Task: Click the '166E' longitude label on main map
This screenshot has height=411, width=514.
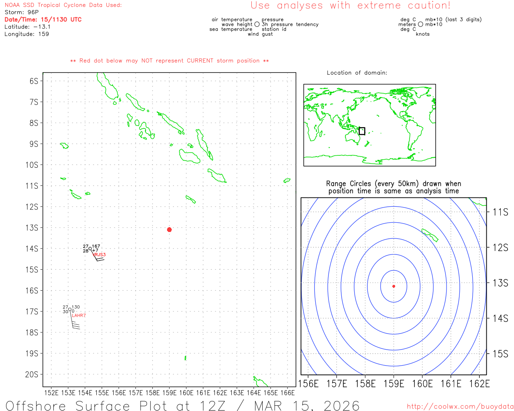Action: point(288,393)
